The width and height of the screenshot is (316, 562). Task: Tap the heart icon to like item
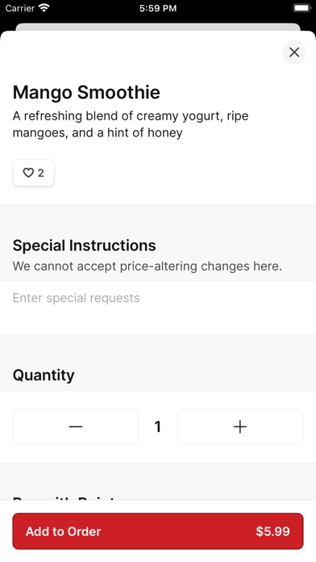pyautogui.click(x=28, y=173)
